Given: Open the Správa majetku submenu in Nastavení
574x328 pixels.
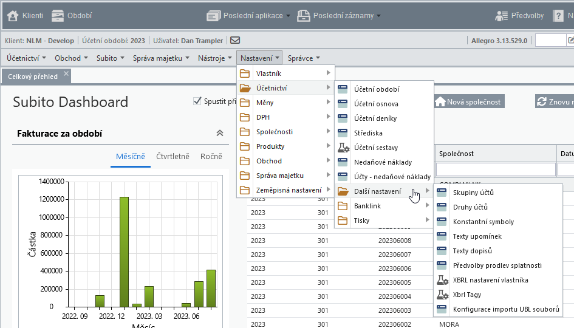Looking at the screenshot, I should (x=286, y=176).
